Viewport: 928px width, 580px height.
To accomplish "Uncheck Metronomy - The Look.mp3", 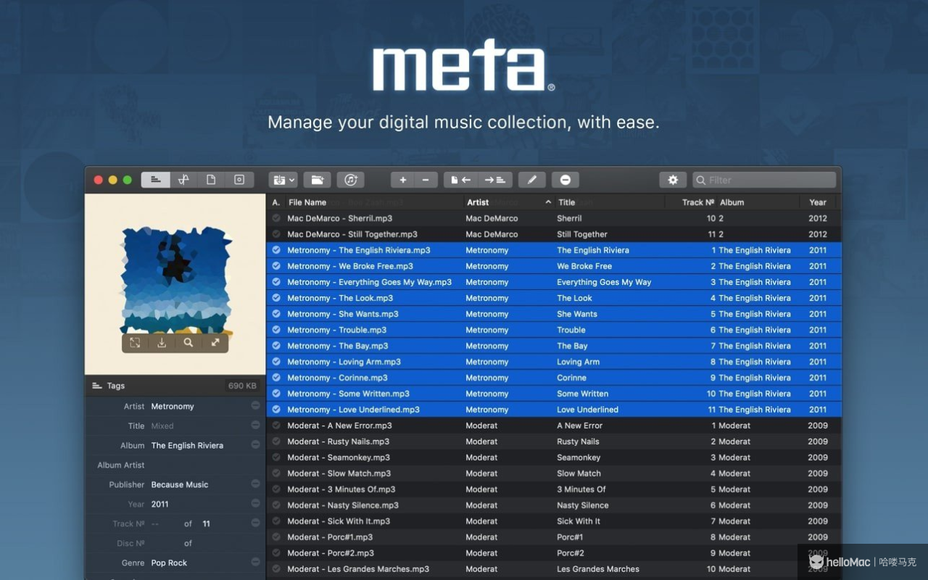I will pos(276,298).
